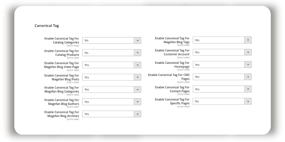Screen dimensions: 285x142
Task: Open the Homepage canonical tag dropdown
Action: pos(222,64)
